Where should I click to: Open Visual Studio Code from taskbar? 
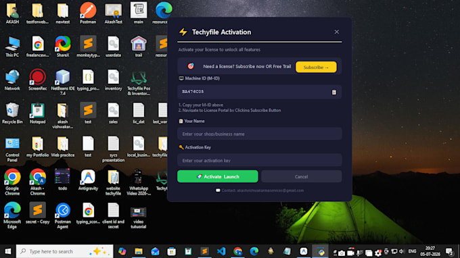point(221,251)
